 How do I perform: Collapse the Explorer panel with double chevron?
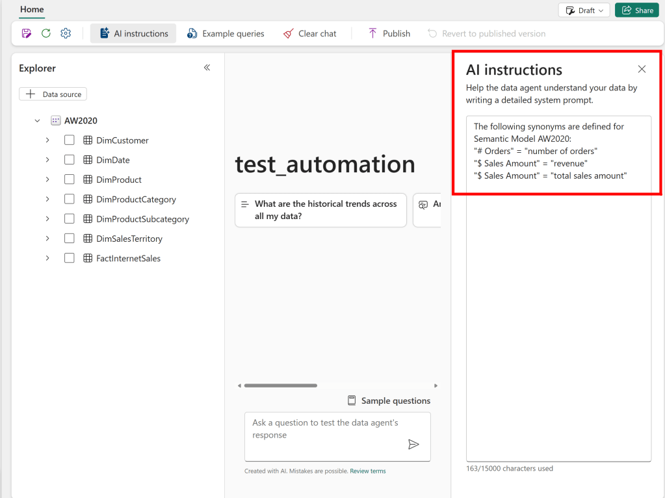[207, 68]
